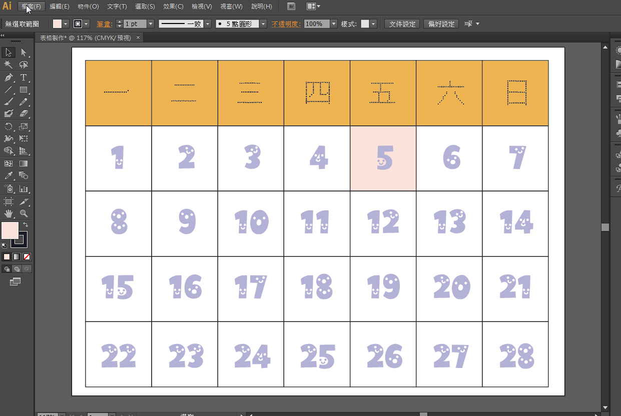Open the arrange documents dropdown
This screenshot has height=416, width=621.
coord(314,6)
